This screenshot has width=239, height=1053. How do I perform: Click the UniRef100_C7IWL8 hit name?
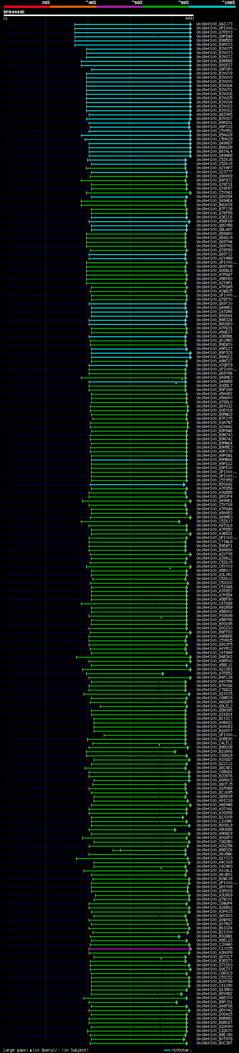[214, 542]
